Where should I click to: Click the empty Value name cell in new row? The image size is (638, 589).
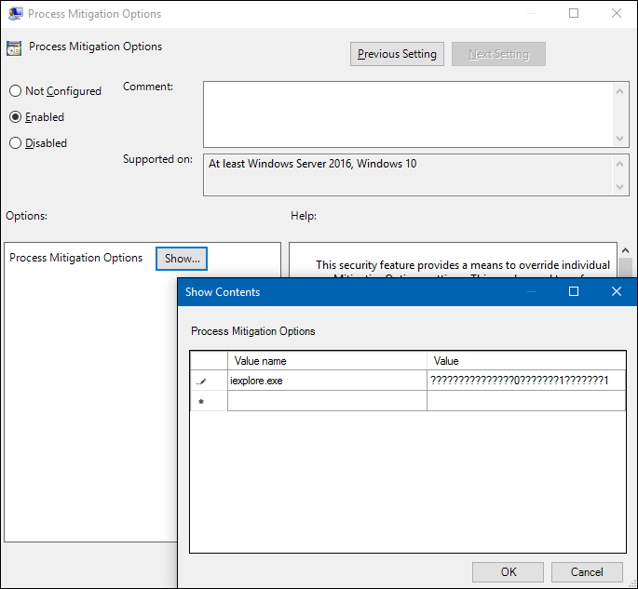coord(326,401)
